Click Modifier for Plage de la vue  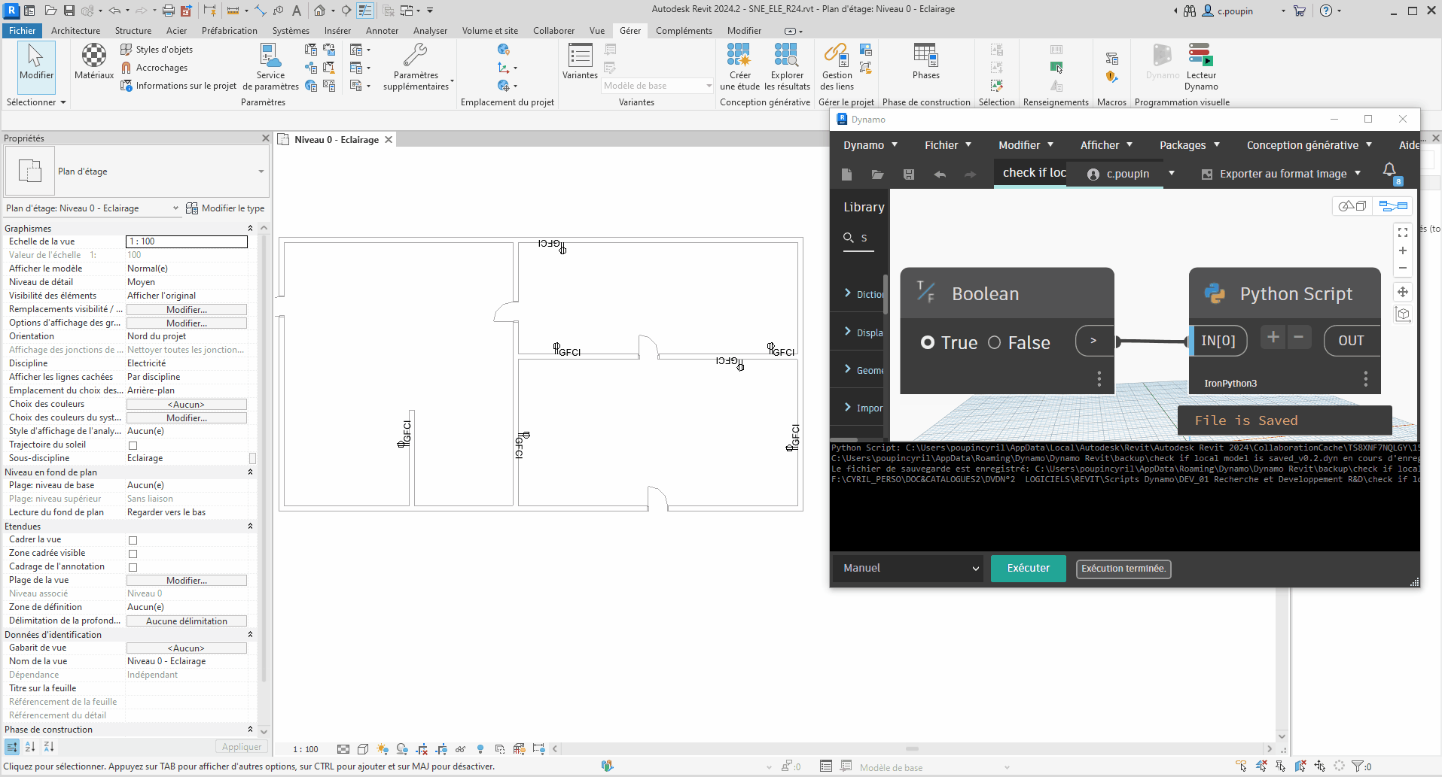click(187, 581)
